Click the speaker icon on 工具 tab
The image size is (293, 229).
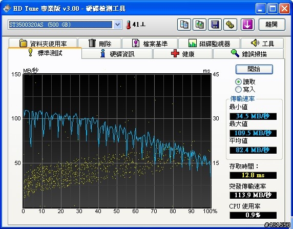[255, 43]
